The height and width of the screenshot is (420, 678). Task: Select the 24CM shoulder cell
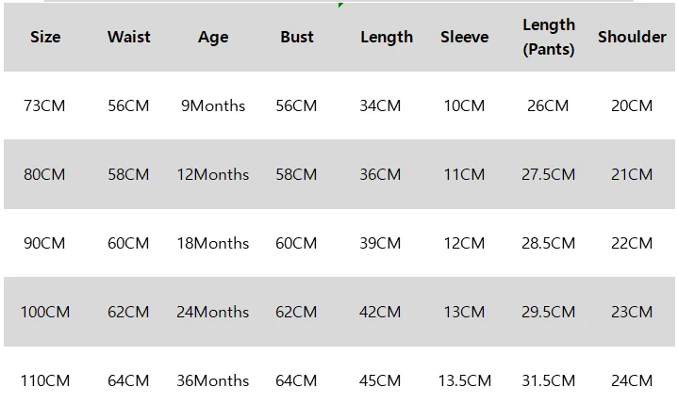632,380
